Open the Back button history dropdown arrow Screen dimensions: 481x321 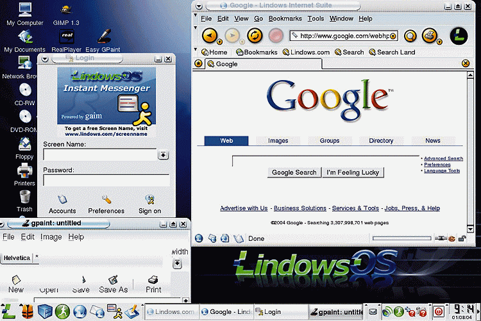[x=219, y=42]
